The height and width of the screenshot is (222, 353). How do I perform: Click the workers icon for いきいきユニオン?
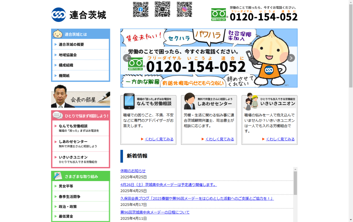tap(250, 101)
